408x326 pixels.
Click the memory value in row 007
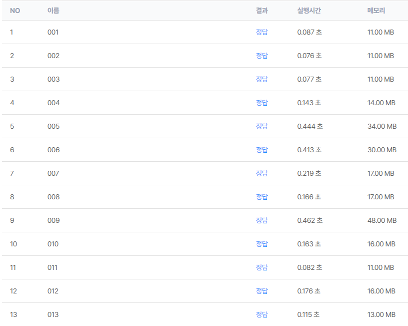coord(380,173)
